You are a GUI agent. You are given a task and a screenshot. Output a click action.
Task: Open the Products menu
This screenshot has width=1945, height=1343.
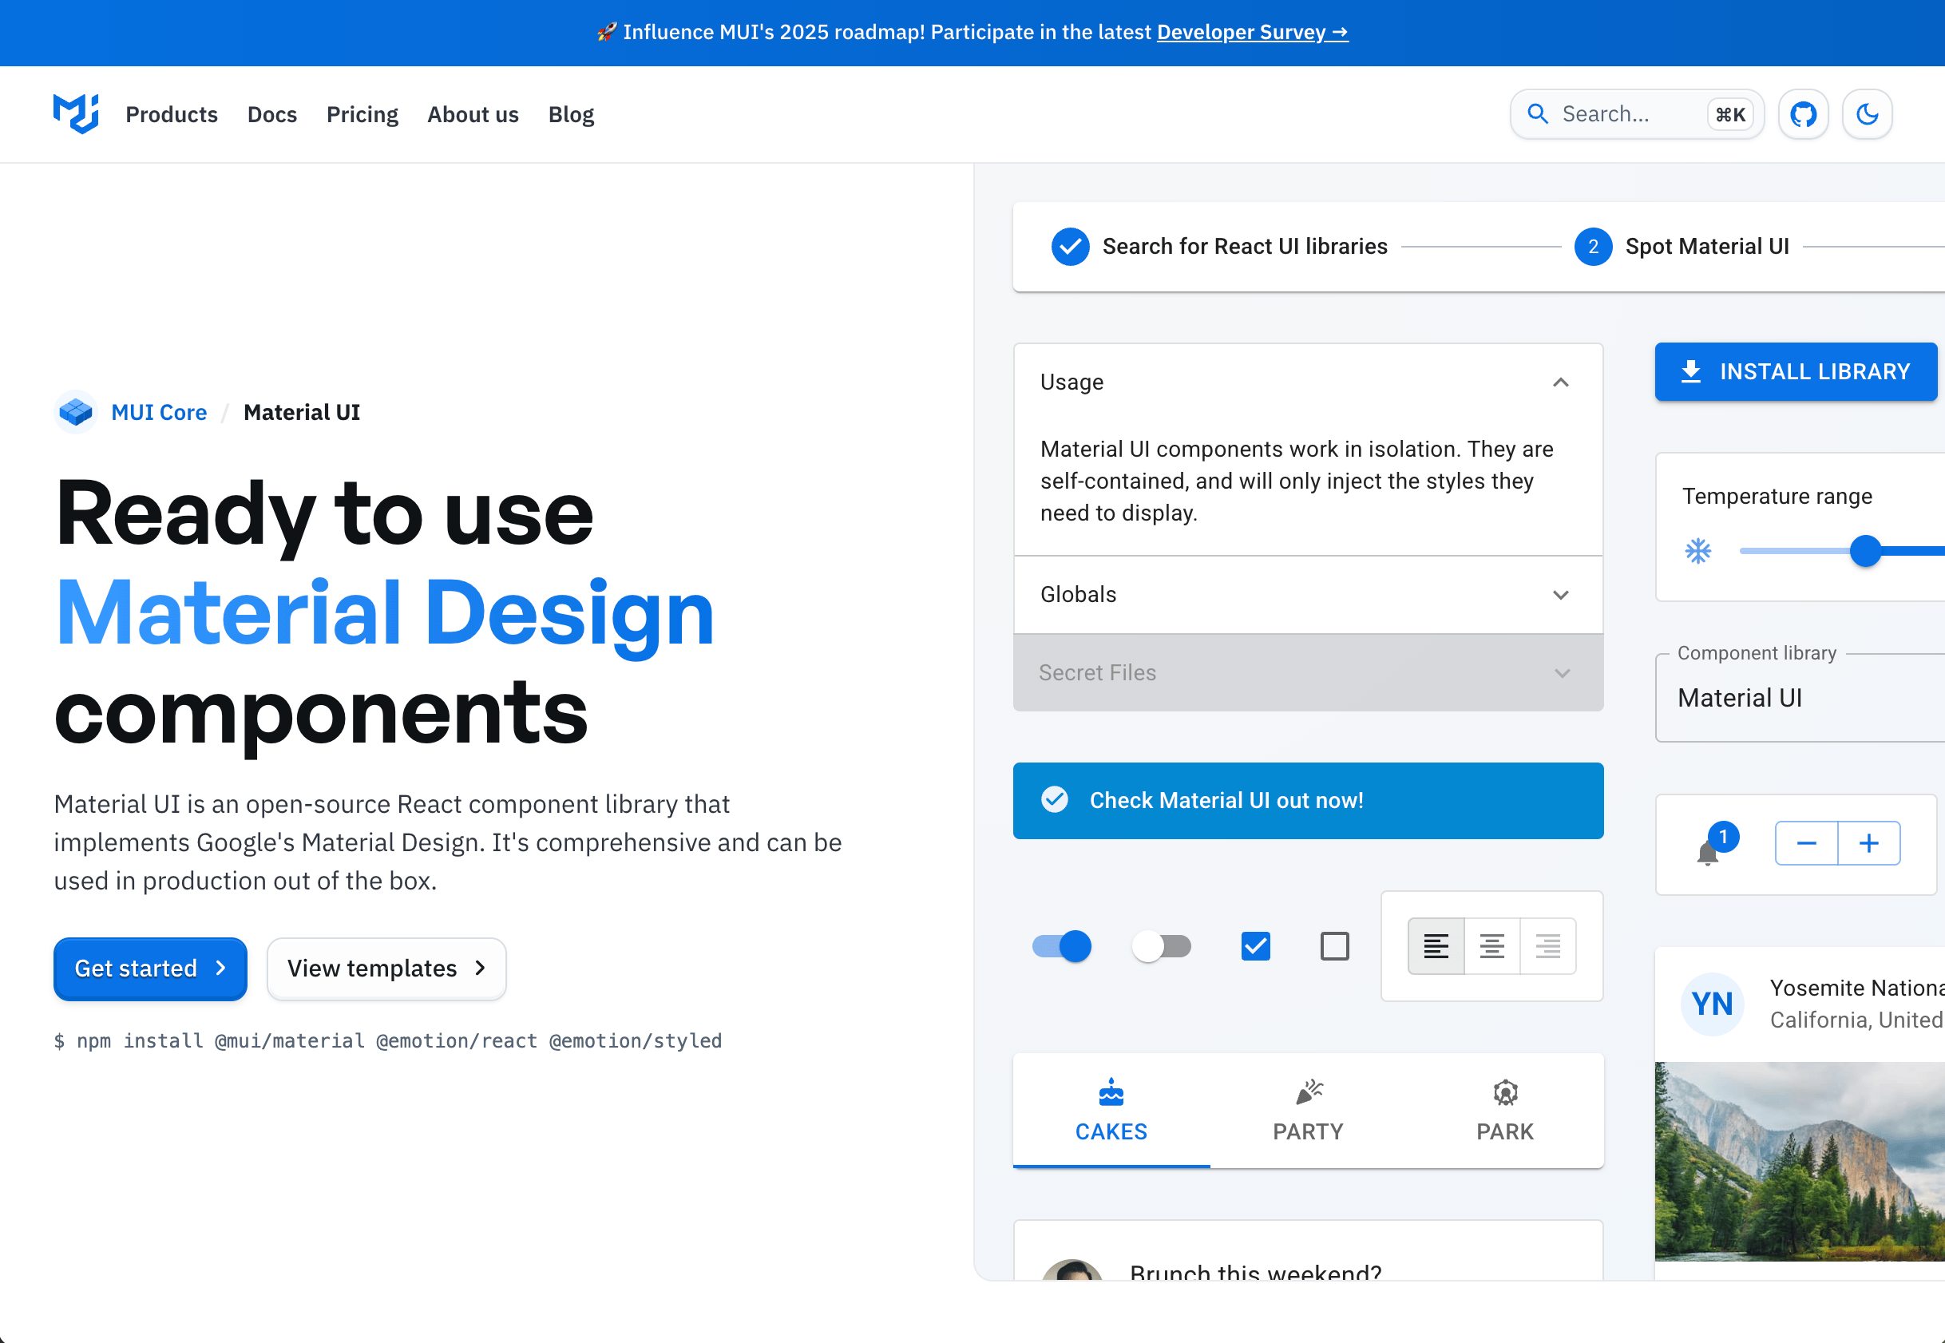click(x=172, y=114)
